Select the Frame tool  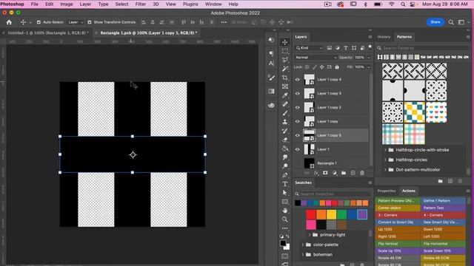click(x=284, y=86)
